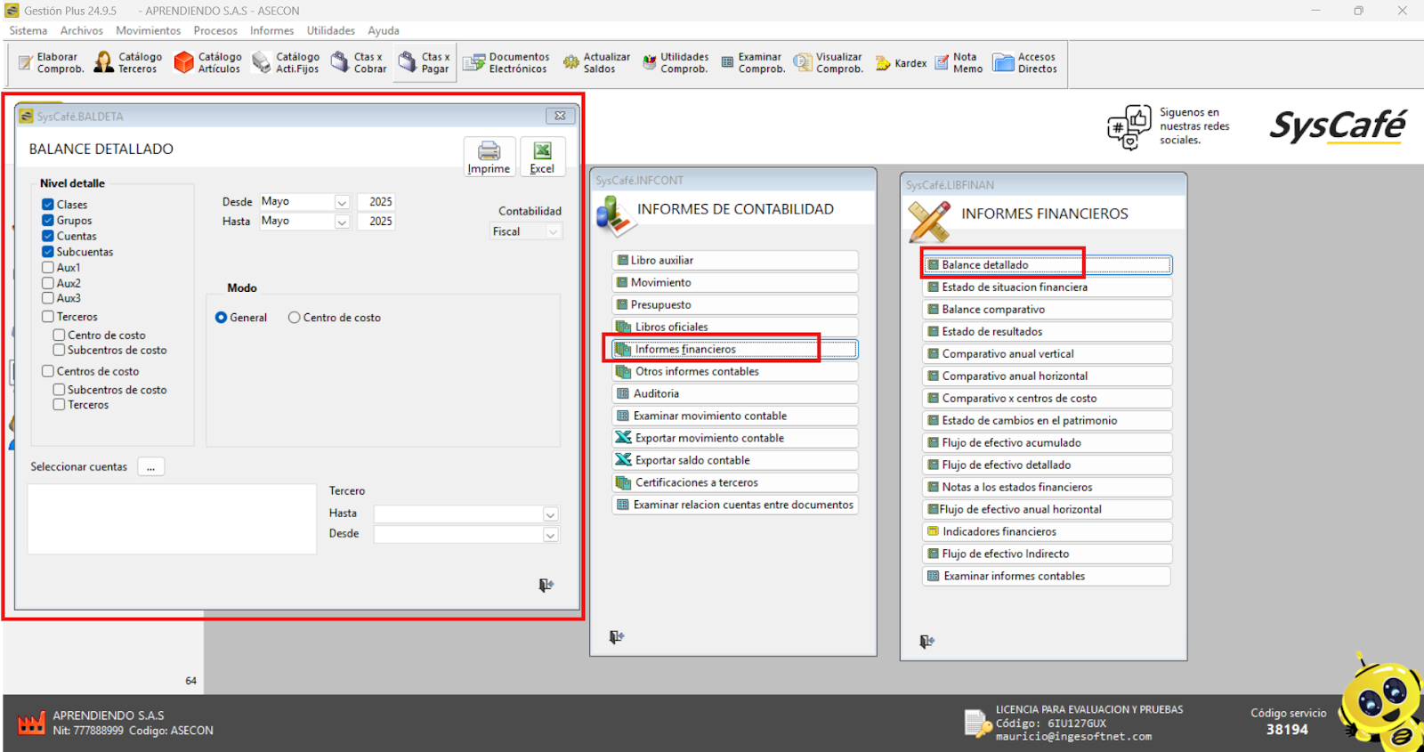Open the Utilidades menu
The image size is (1424, 752).
[330, 30]
